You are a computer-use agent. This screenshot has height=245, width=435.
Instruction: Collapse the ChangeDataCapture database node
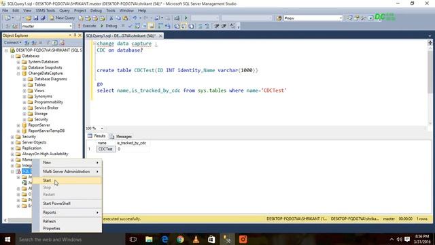tap(18, 73)
